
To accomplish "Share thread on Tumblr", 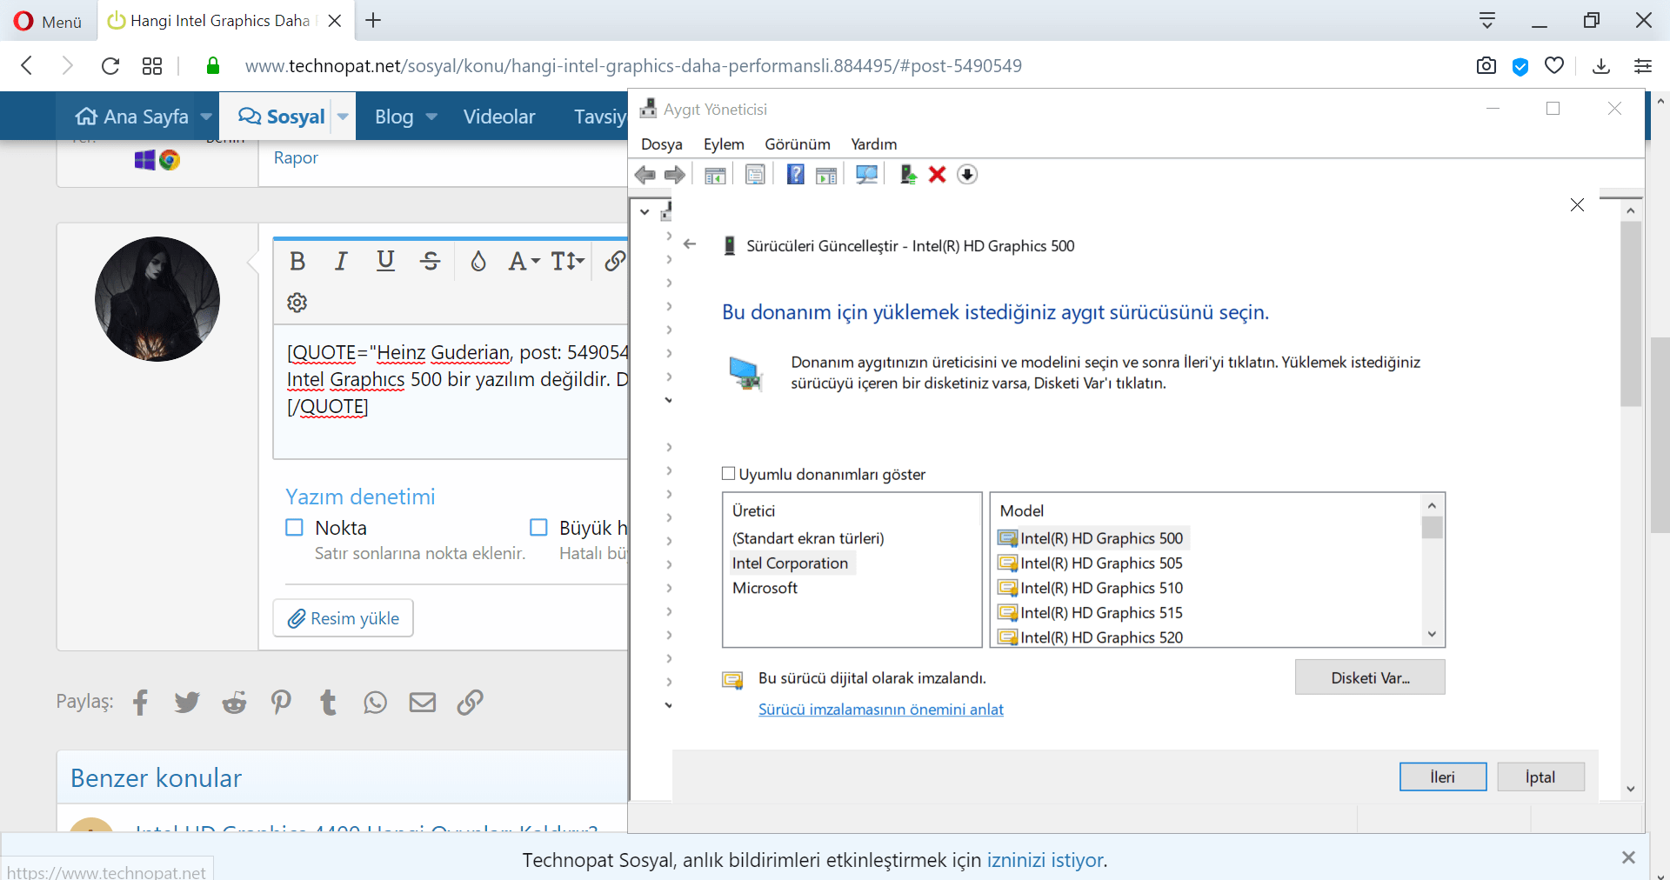I will coord(328,702).
